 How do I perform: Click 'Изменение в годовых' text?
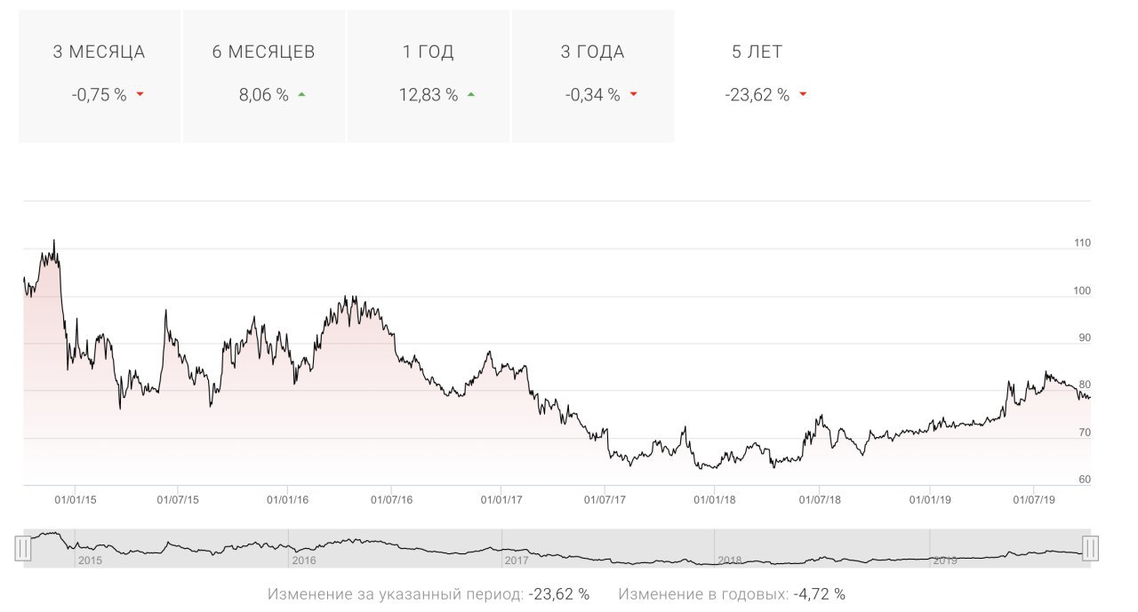coord(701,593)
